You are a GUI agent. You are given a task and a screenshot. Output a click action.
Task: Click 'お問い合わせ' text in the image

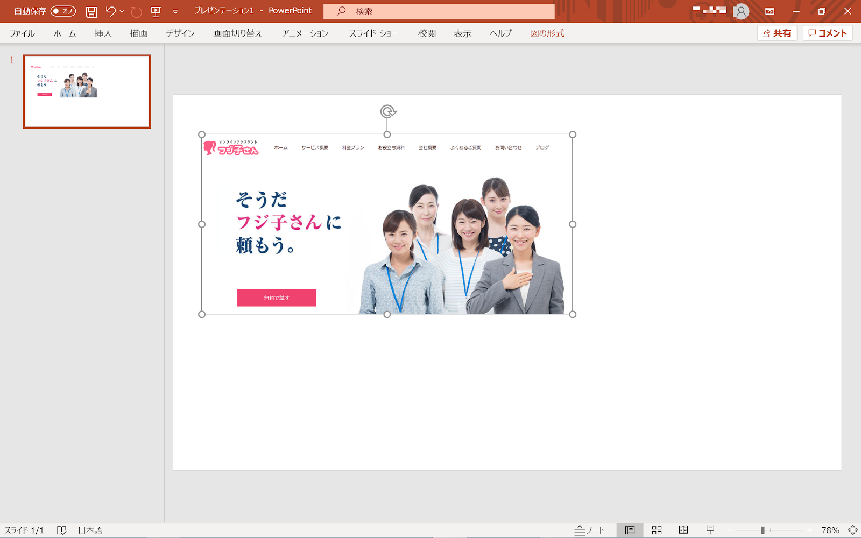click(509, 147)
